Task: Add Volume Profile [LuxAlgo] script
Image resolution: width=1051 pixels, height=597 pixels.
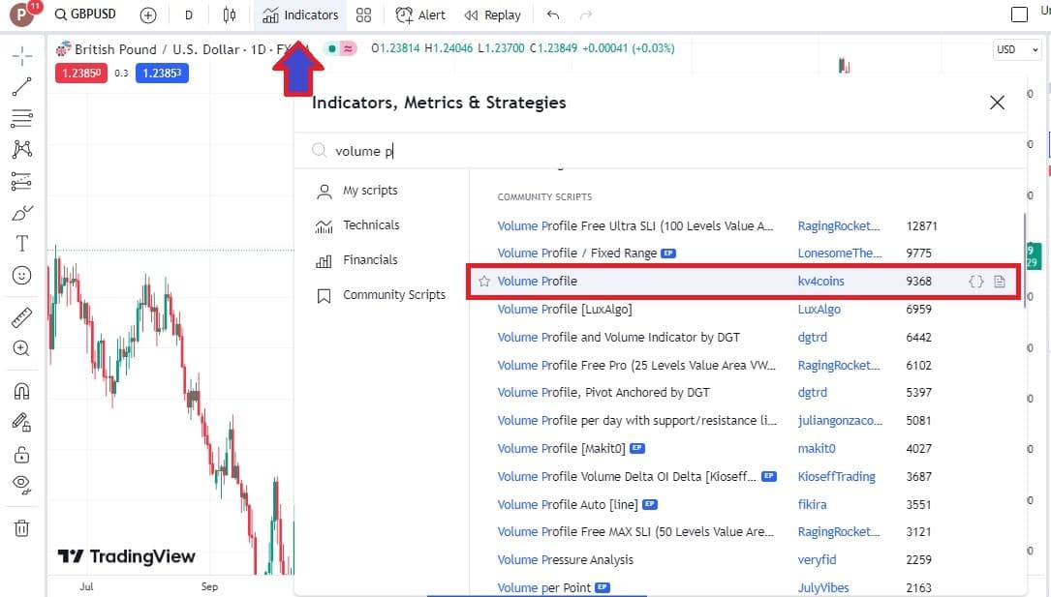Action: [x=565, y=310]
